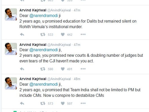This screenshot has height=112, width=149.
Task: Retweet the tweet with 573 retweets
Action: [43, 103]
